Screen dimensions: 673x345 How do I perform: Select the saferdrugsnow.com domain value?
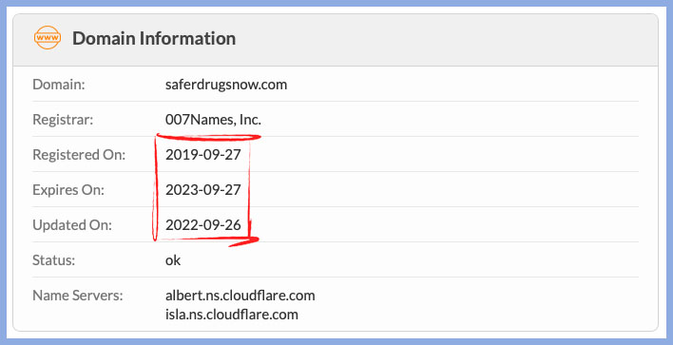pyautogui.click(x=226, y=84)
